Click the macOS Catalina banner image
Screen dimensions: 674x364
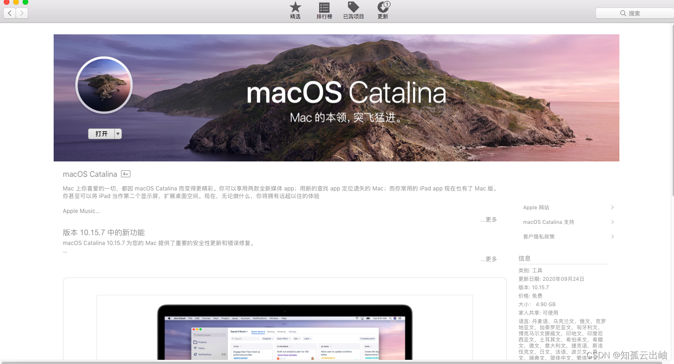click(337, 98)
